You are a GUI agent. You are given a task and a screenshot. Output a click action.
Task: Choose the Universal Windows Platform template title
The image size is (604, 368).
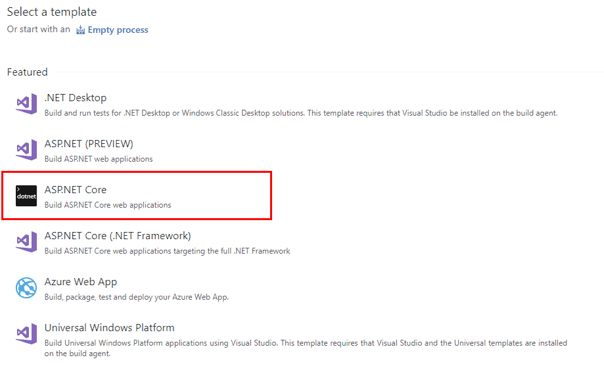(109, 328)
